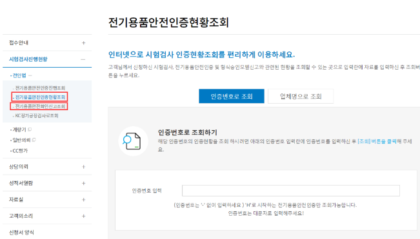The width and height of the screenshot is (420, 239).
Task: Open 성적서열람 sidebar menu
Action: click(x=21, y=183)
